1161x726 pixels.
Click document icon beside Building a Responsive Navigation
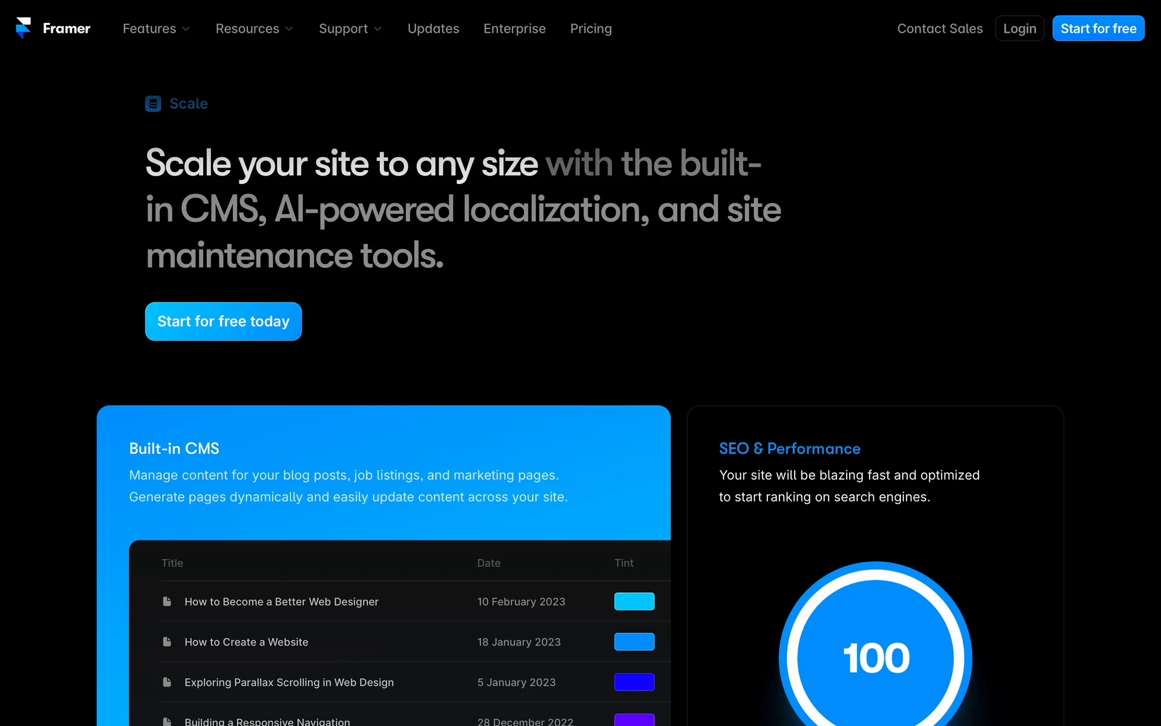167,721
